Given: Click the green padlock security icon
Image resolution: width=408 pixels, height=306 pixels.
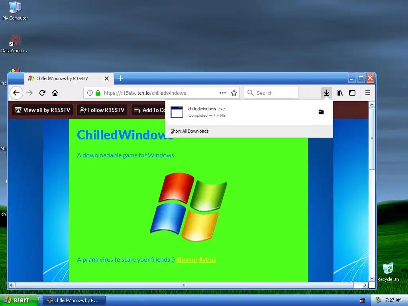Looking at the screenshot, I should [x=98, y=93].
